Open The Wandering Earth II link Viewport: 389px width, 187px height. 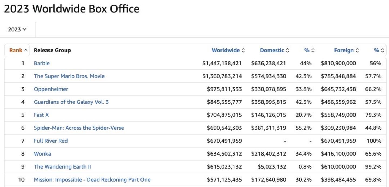[62, 167]
